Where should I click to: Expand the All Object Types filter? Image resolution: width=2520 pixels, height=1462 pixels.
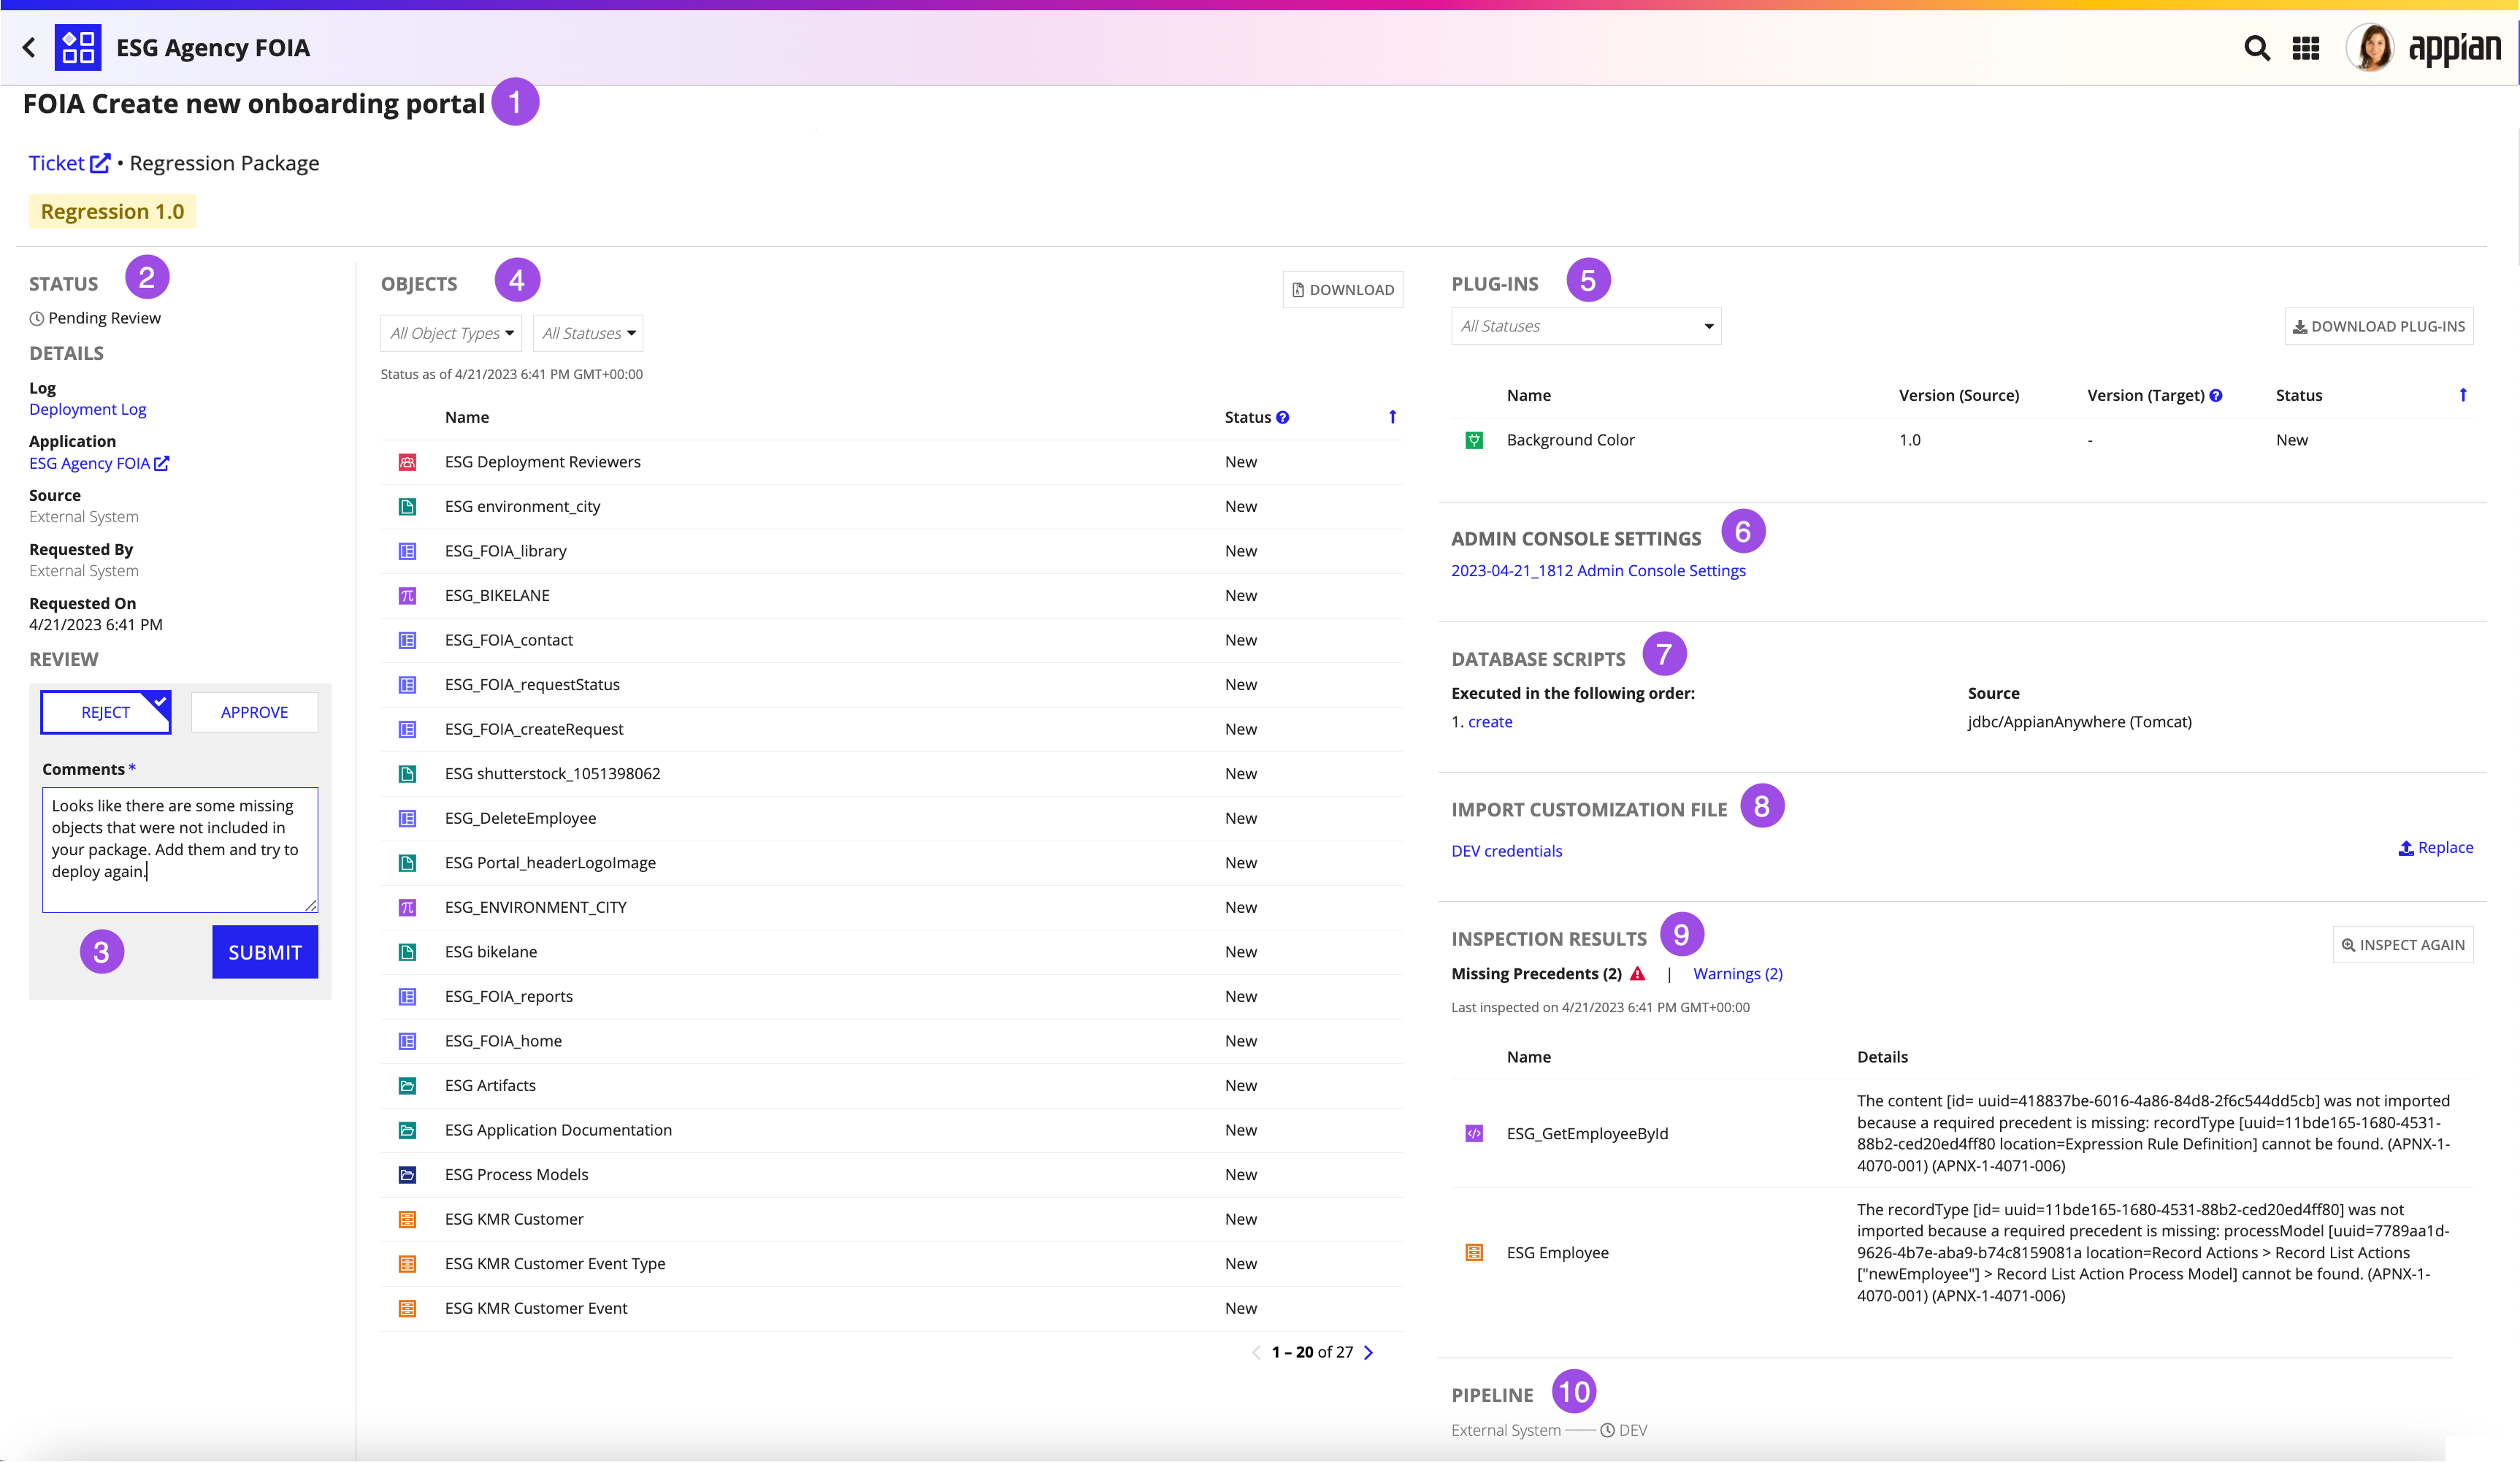coord(451,333)
